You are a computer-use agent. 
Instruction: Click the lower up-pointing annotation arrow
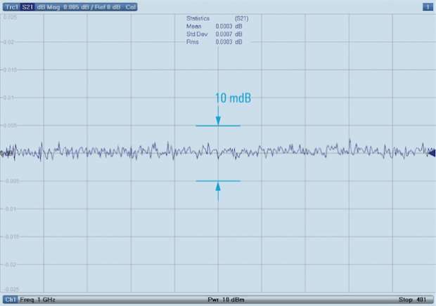pos(218,188)
